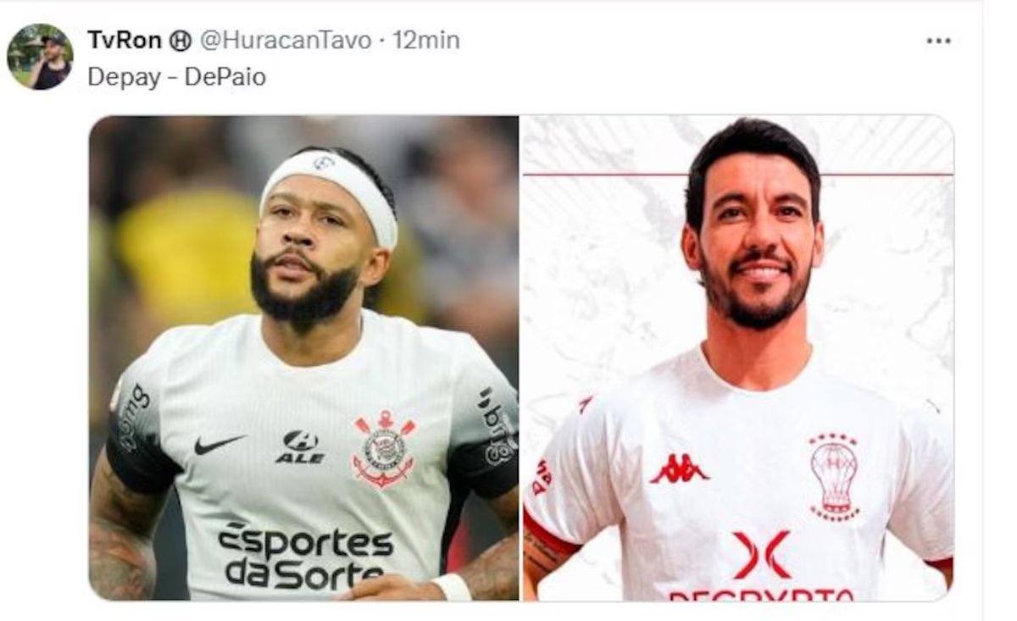Image resolution: width=1017 pixels, height=621 pixels.
Task: Click the red X logo above Decrypta
Action: click(x=761, y=555)
